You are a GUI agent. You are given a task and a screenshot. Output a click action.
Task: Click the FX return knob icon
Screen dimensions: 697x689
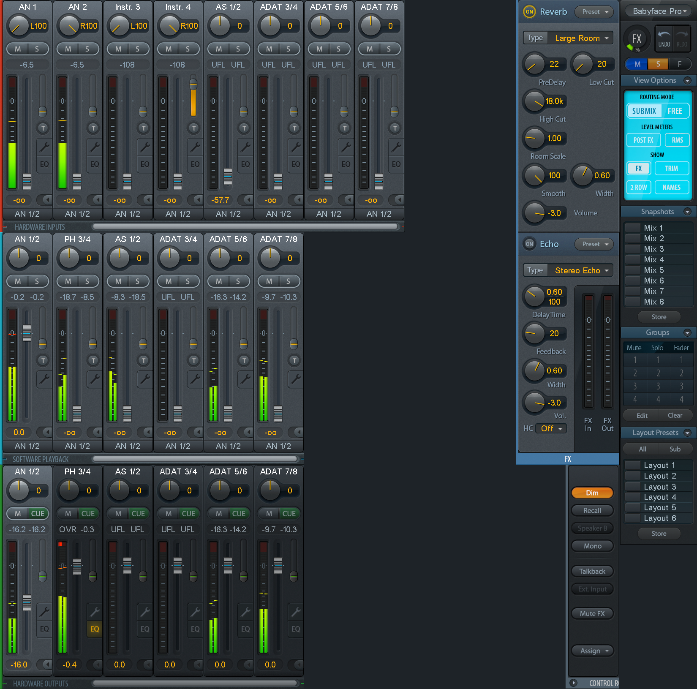(x=636, y=39)
